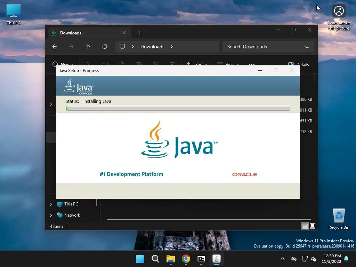
Task: Maximize the Downloads Explorer window
Action: click(294, 30)
